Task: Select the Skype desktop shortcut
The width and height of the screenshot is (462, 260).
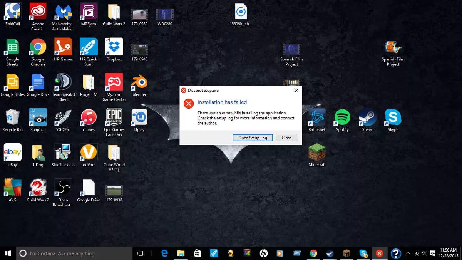Action: [x=393, y=120]
